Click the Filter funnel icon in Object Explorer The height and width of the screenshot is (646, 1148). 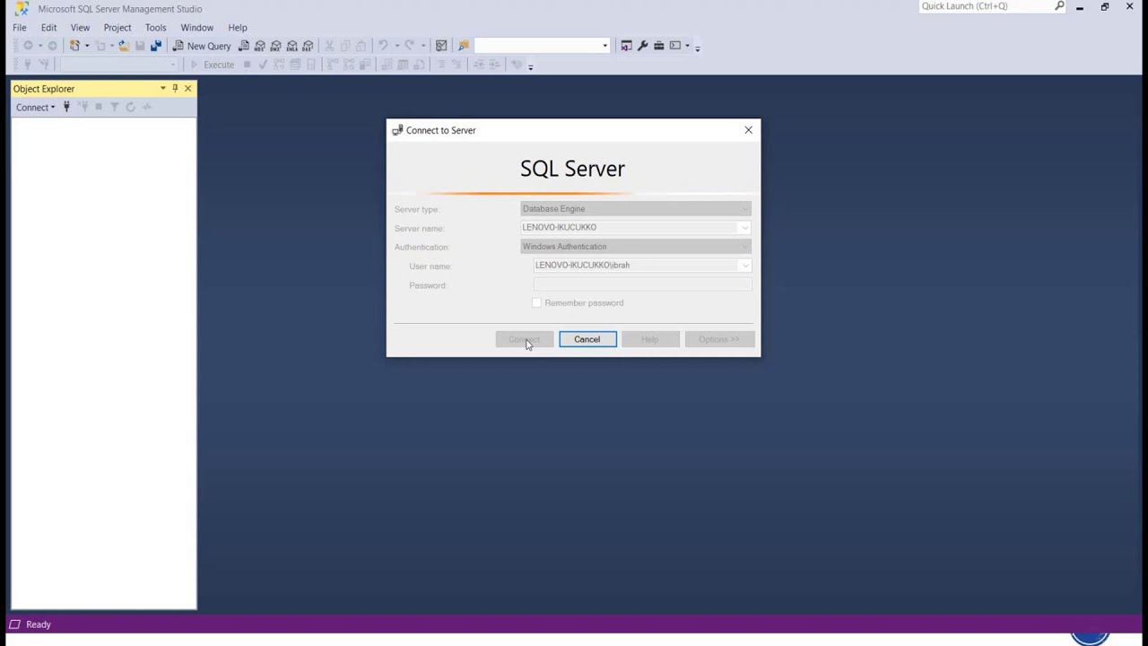pos(114,107)
